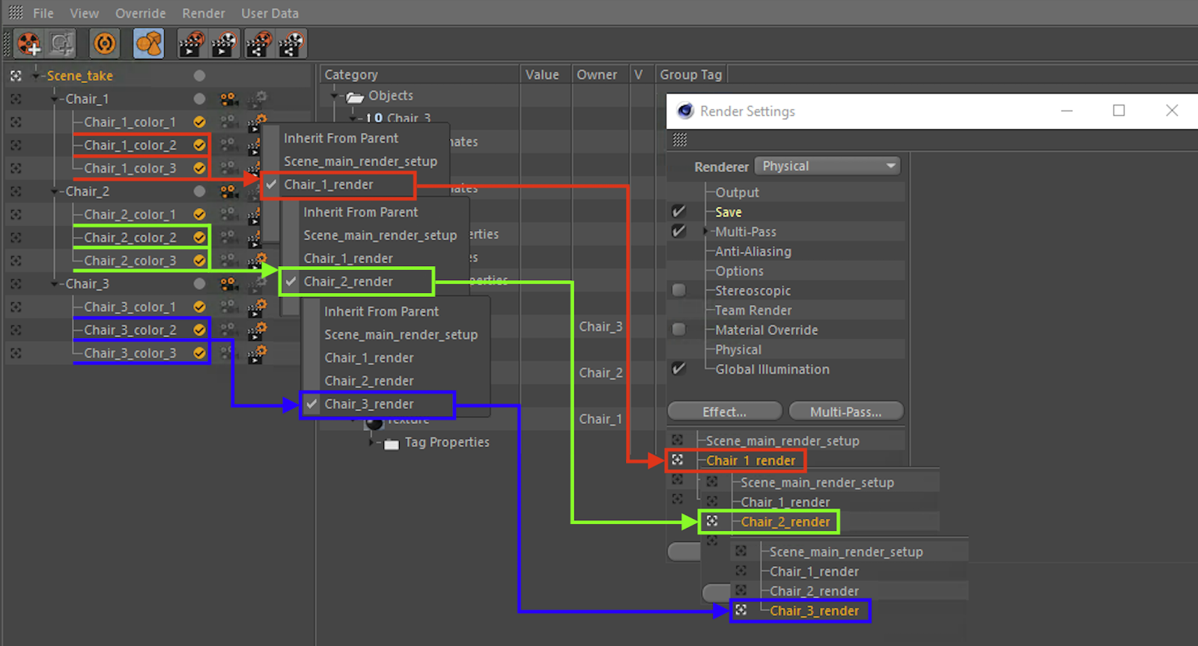Click the Effect... button

[x=725, y=412]
